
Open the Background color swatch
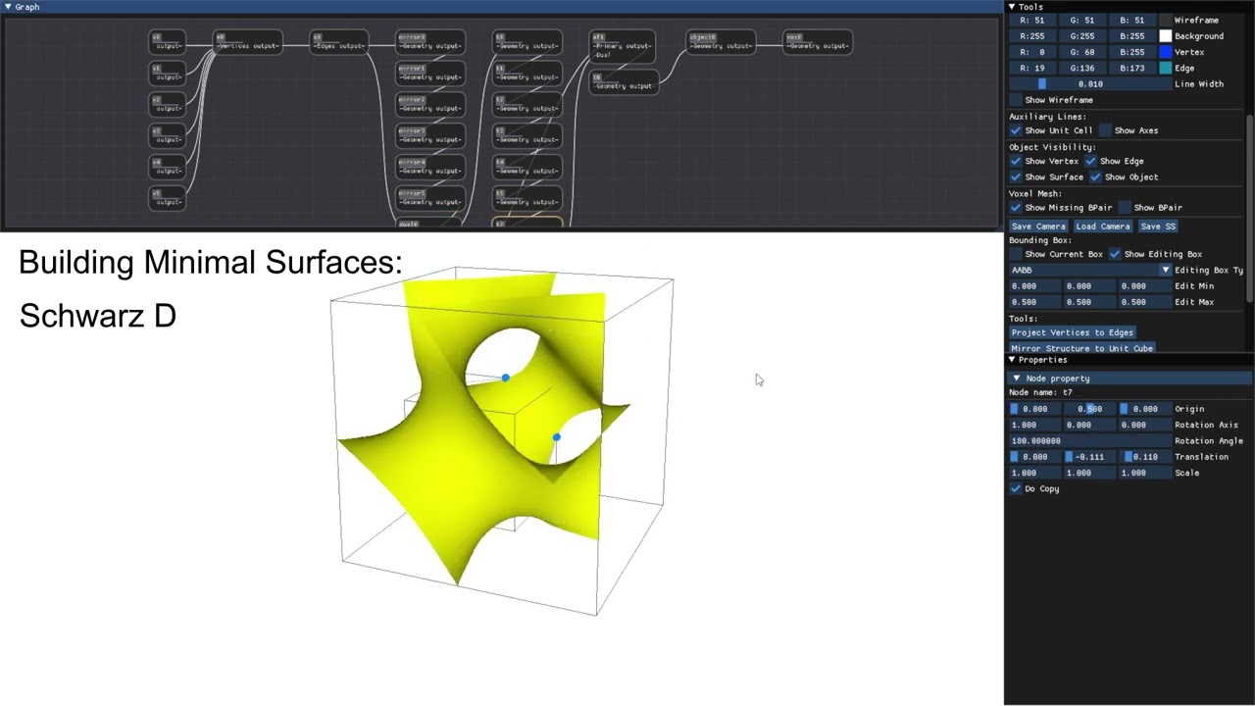(x=1165, y=36)
